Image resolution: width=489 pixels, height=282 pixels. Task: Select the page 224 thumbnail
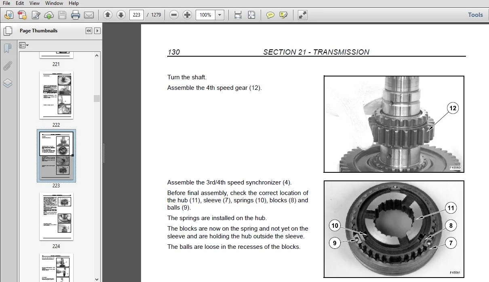(56, 216)
